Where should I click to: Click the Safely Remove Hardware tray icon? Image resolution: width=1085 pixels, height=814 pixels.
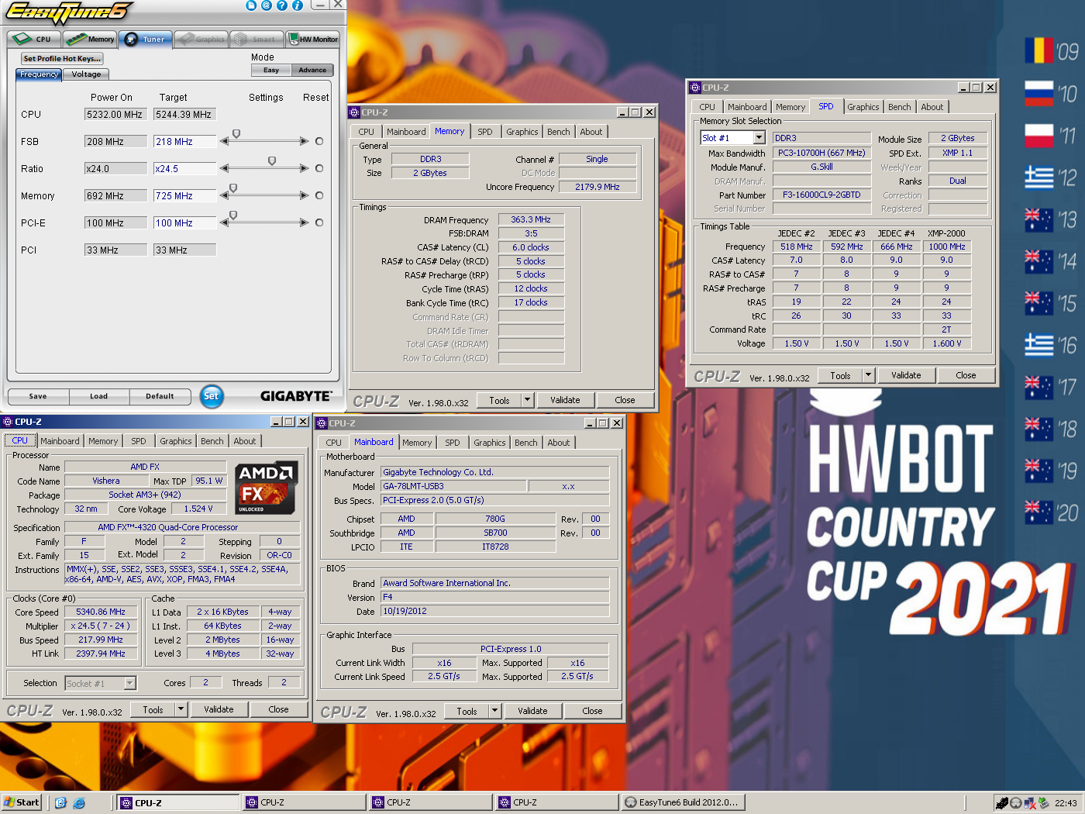1044,803
